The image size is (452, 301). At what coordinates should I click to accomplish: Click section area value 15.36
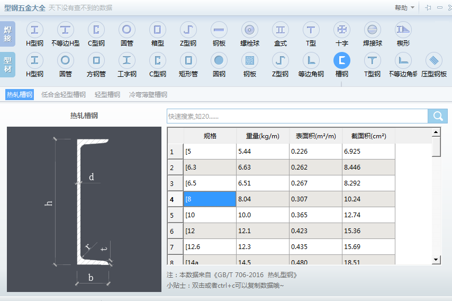pyautogui.click(x=369, y=231)
